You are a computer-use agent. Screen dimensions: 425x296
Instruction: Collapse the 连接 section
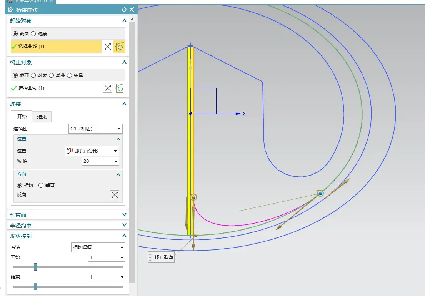point(124,104)
